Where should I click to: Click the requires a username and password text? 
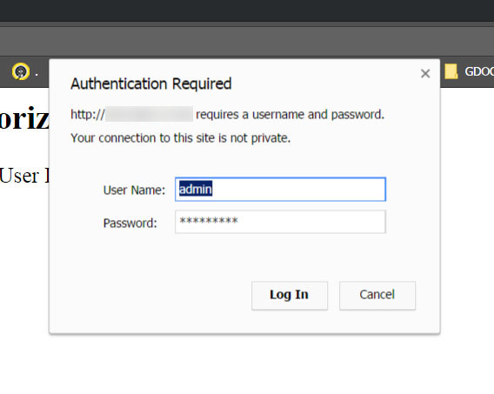290,114
